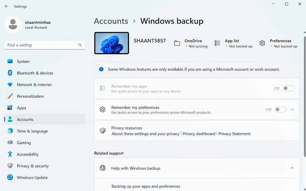This screenshot has height=191, width=306.
Task: Toggle Remember my apps switch
Action: click(288, 88)
